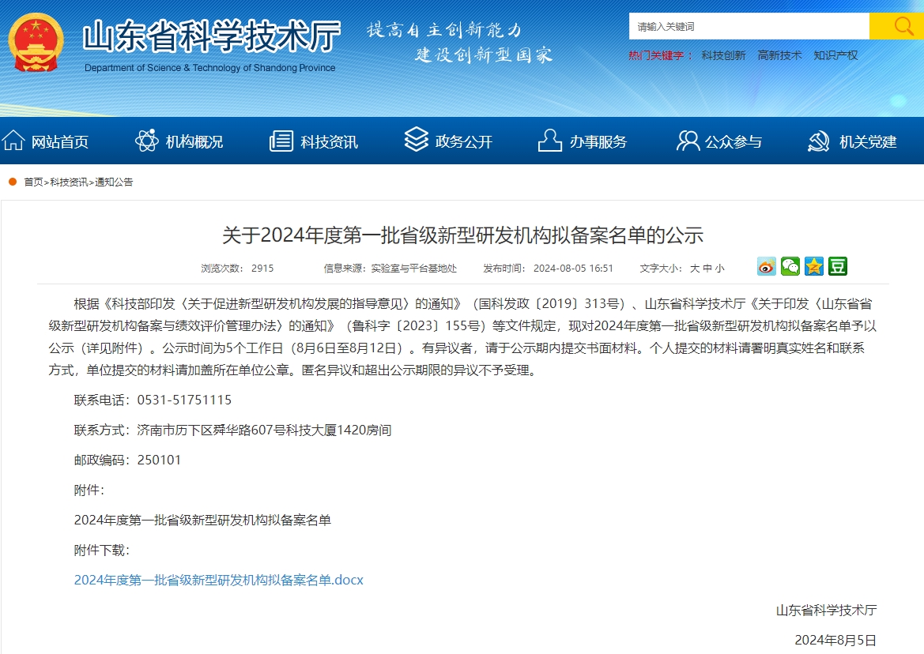Search hot keyword 科技创新

tap(723, 55)
